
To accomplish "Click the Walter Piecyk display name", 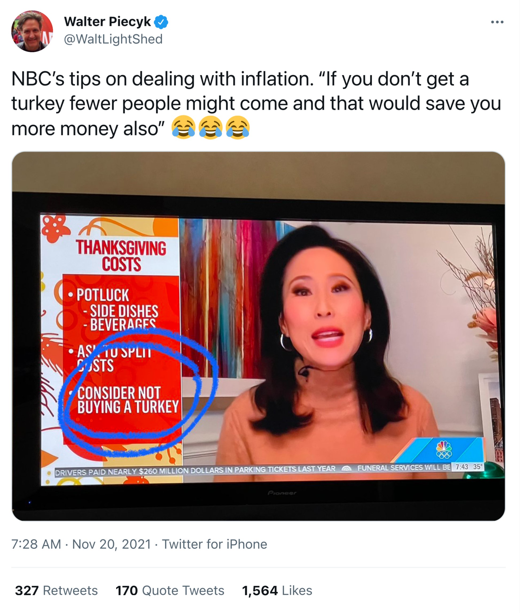I will point(107,22).
